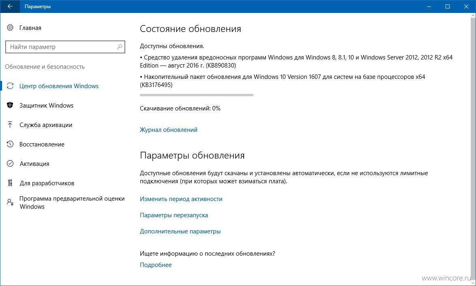Click the Insider program person icon
The width and height of the screenshot is (476, 286).
click(x=10, y=202)
